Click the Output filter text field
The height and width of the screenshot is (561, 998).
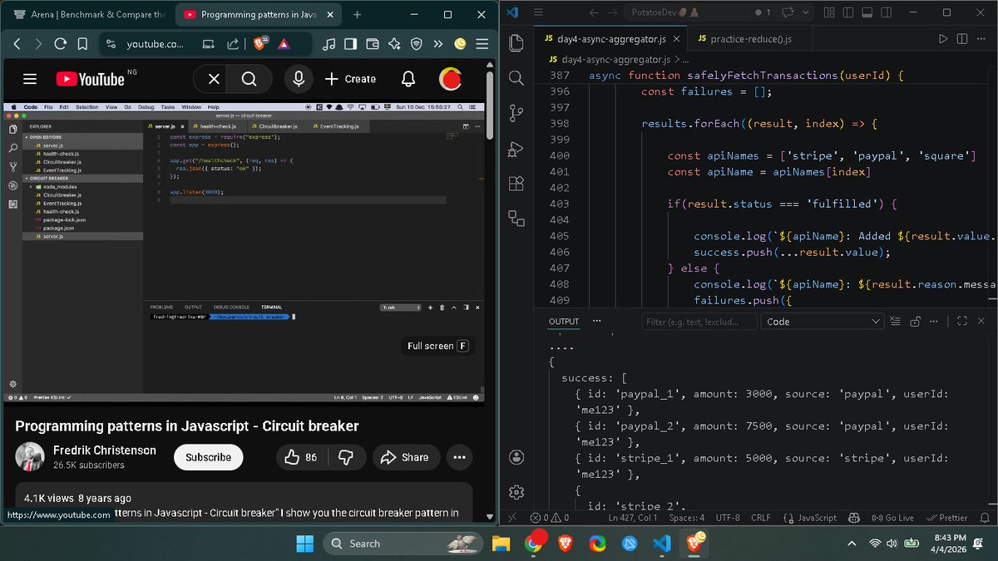699,322
